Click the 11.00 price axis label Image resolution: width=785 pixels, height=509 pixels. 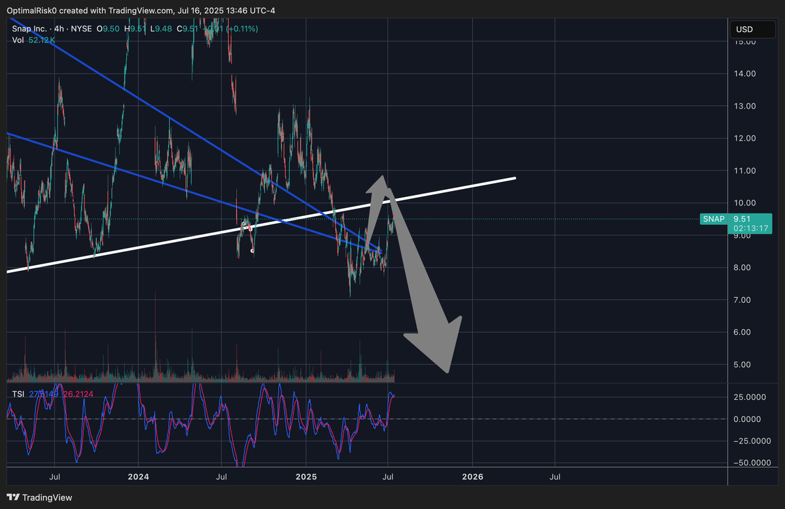[x=745, y=171]
